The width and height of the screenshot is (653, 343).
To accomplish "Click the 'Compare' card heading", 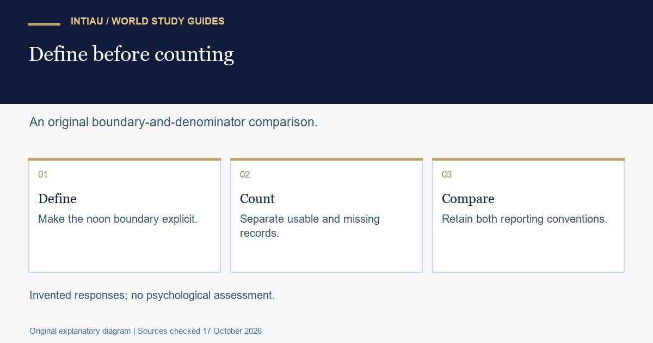I will pyautogui.click(x=468, y=199).
